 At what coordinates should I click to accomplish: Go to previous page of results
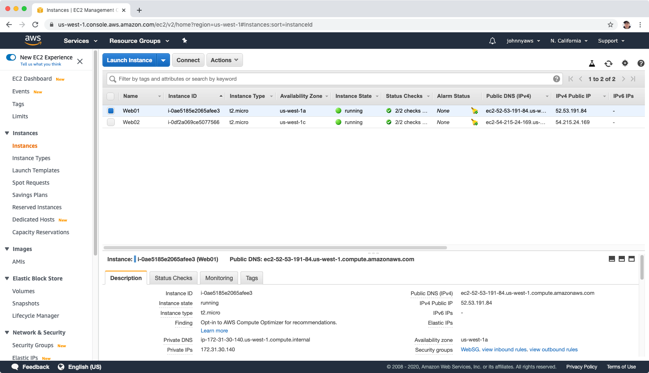(581, 79)
